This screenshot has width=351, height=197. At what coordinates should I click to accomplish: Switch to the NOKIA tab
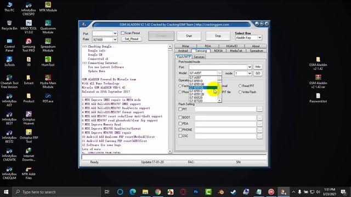[218, 51]
